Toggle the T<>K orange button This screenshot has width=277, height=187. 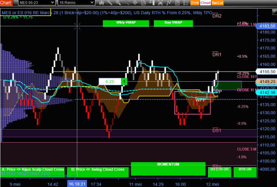tap(195, 3)
